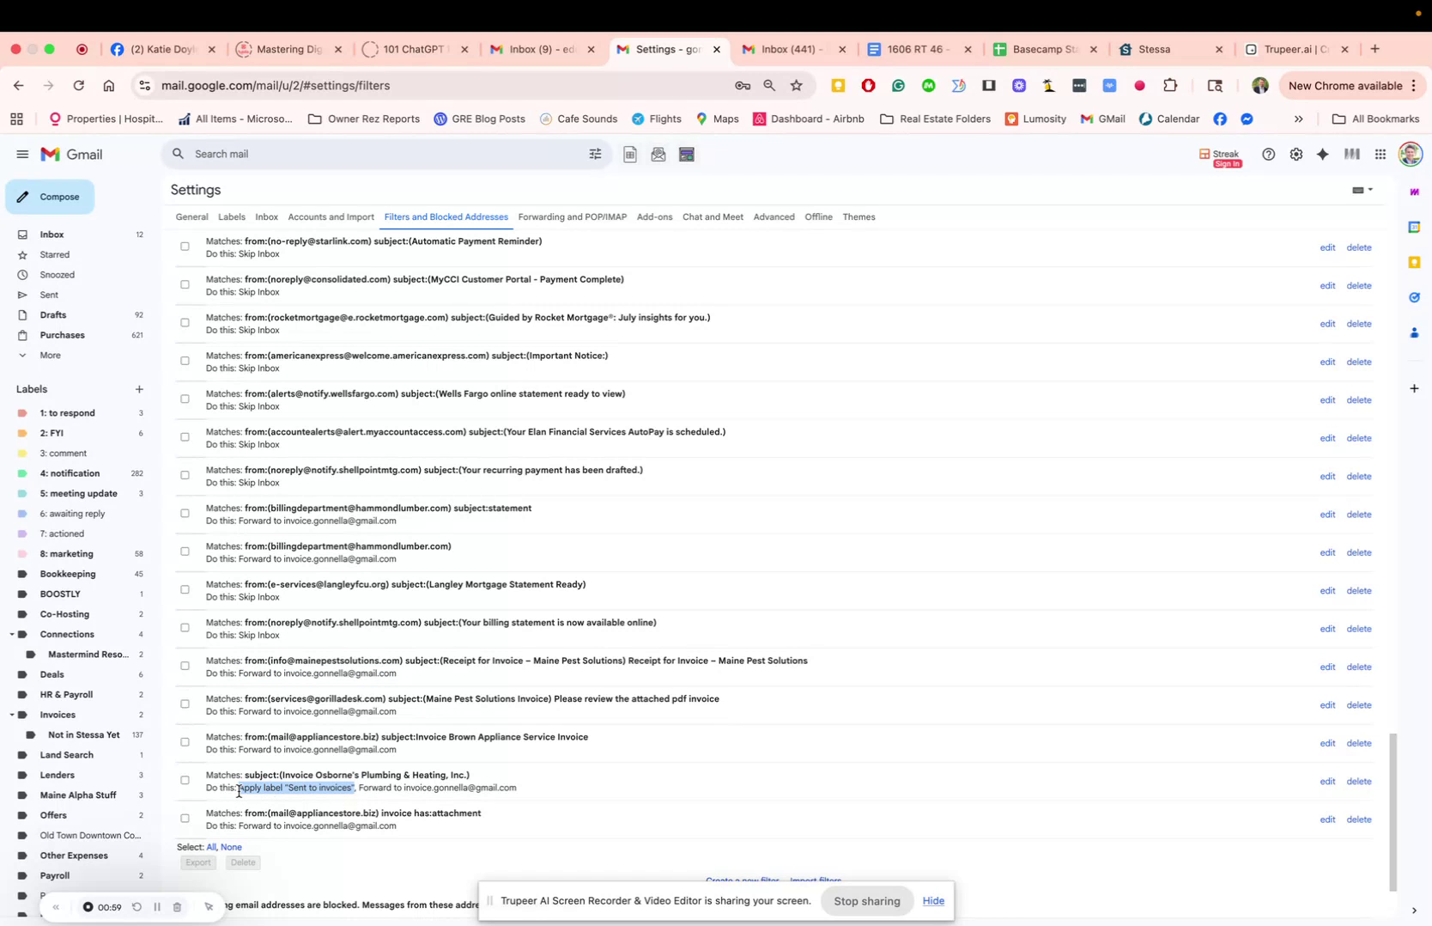The image size is (1432, 926).
Task: Select All filters via the All link
Action: 210,847
